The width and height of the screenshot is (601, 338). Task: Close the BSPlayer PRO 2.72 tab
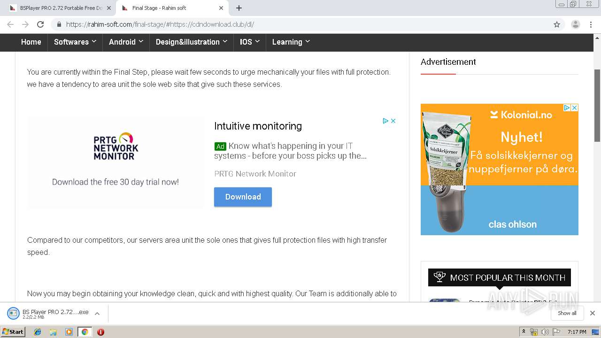point(109,8)
